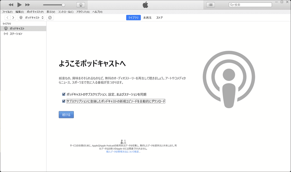Open the ポッドキャスト media type dropdown
This screenshot has height=172, width=291.
pyautogui.click(x=31, y=17)
